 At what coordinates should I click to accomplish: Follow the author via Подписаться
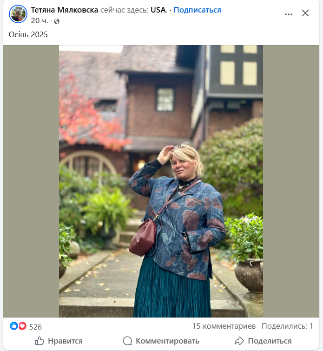tap(197, 10)
